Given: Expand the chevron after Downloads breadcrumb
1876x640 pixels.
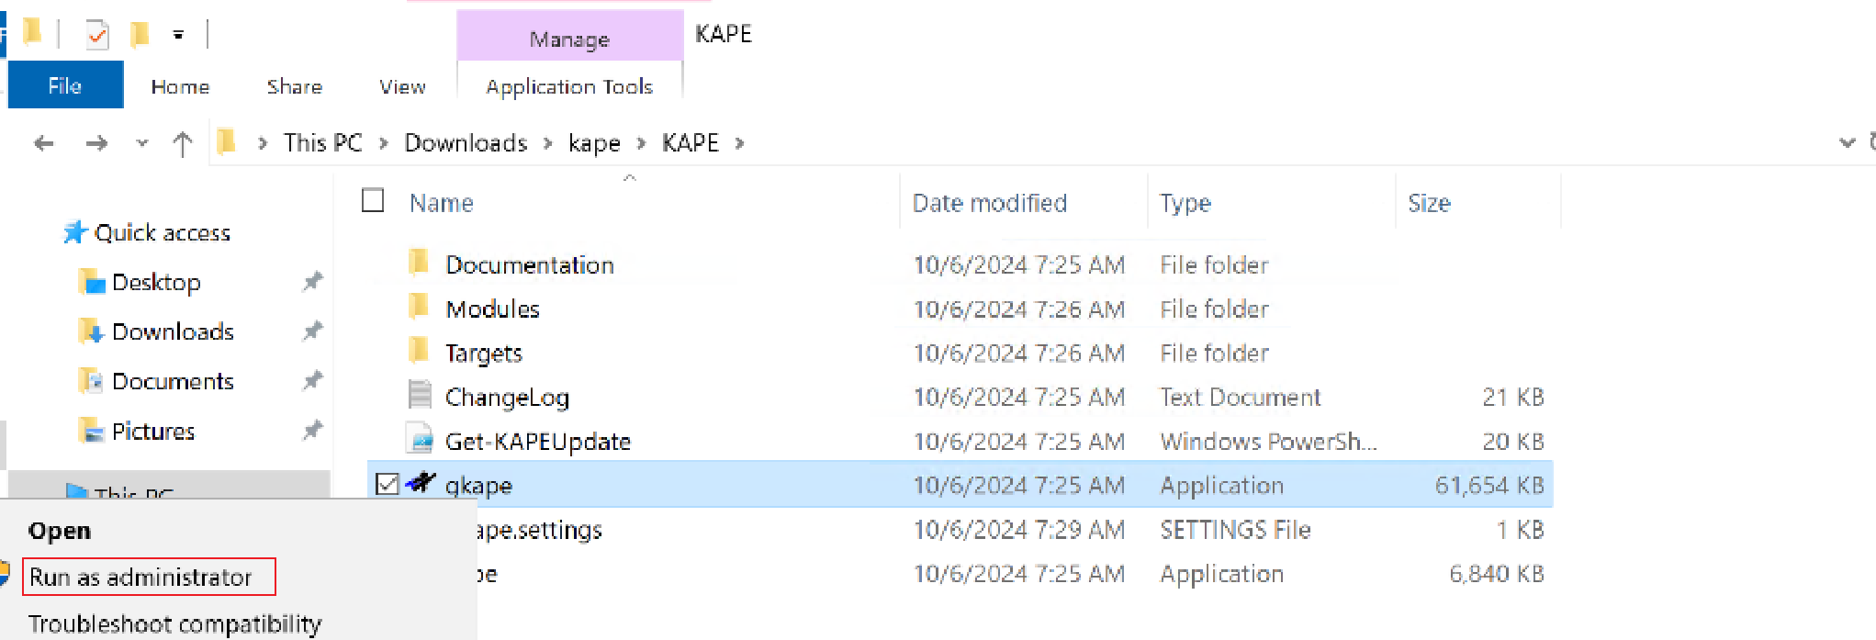Looking at the screenshot, I should click(548, 144).
